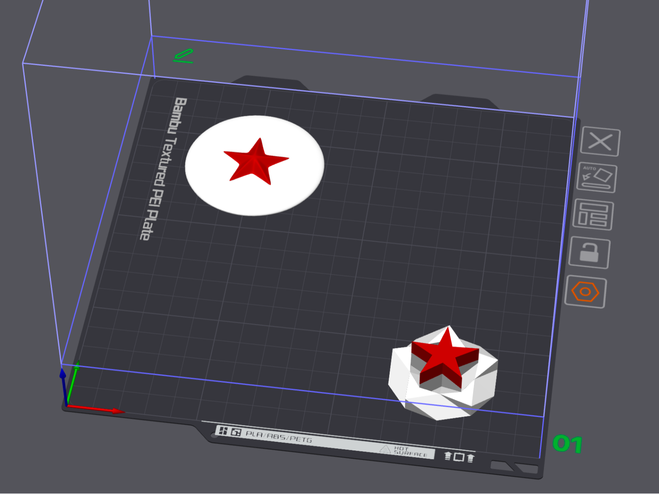Click the remove plate X icon
This screenshot has height=494, width=659.
click(x=600, y=142)
